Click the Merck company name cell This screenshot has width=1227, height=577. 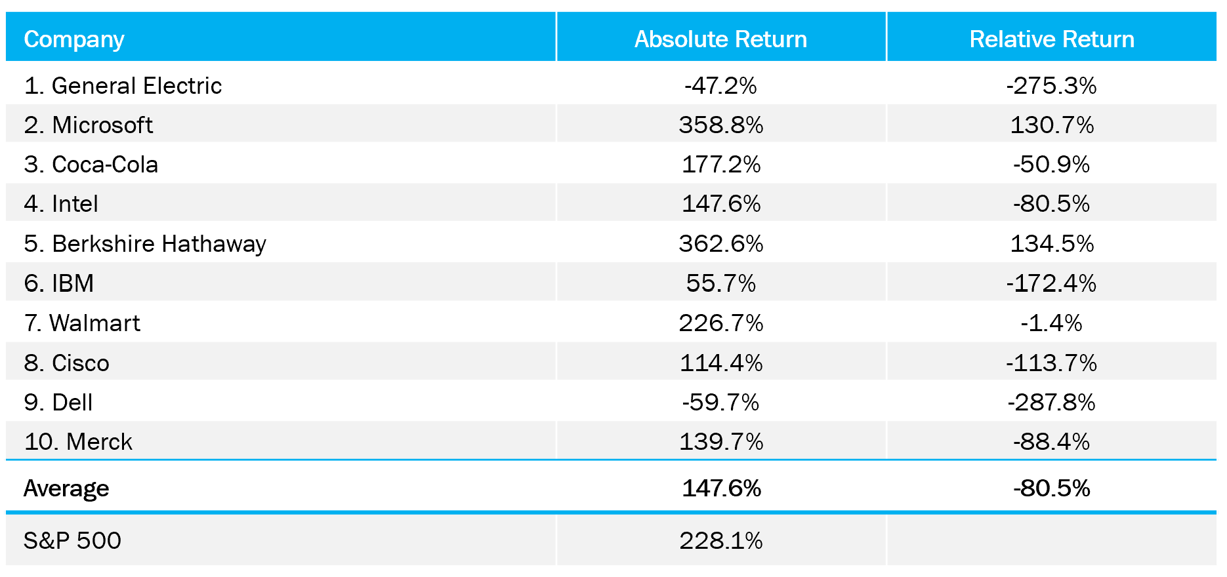click(x=78, y=442)
